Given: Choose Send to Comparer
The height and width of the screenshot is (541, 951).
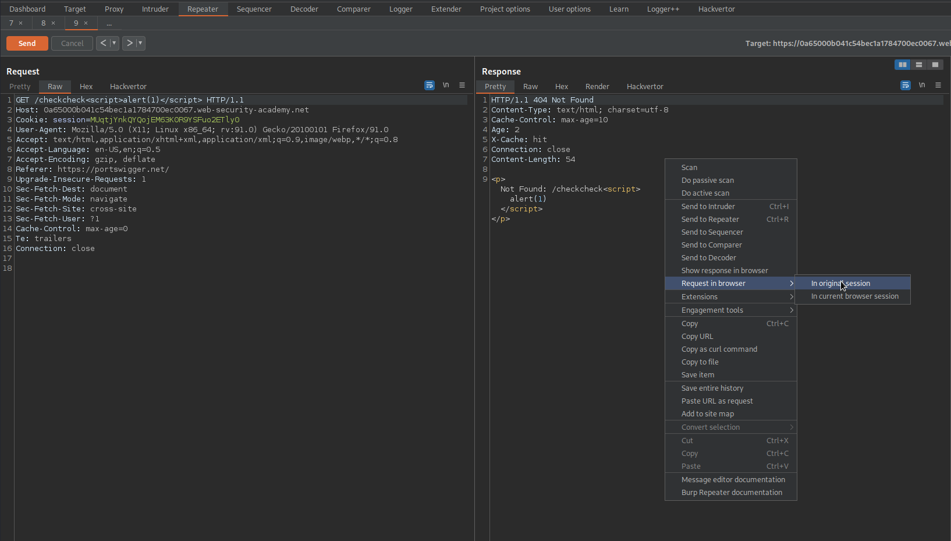Looking at the screenshot, I should pyautogui.click(x=731, y=245).
